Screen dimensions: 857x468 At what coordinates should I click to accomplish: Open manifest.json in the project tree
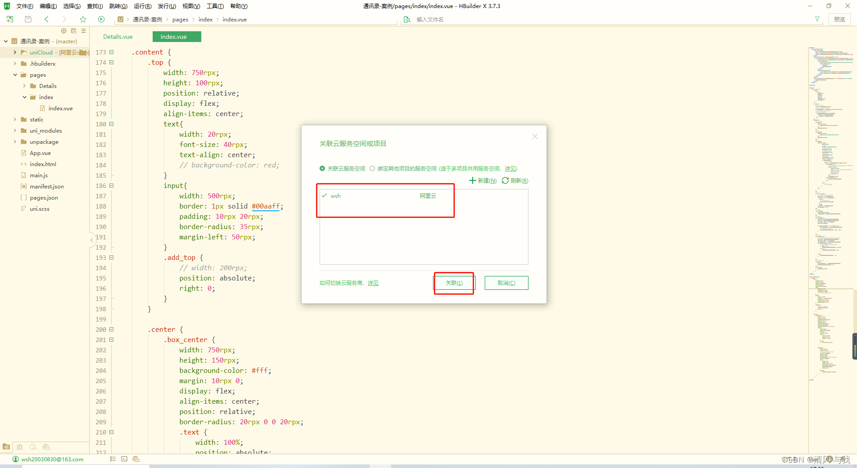click(x=47, y=186)
